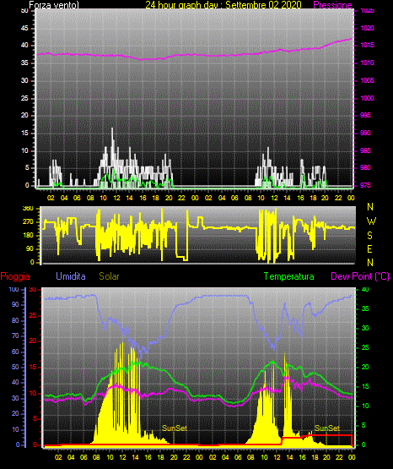
Task: Click the Umidita legend label
Action: (x=71, y=276)
